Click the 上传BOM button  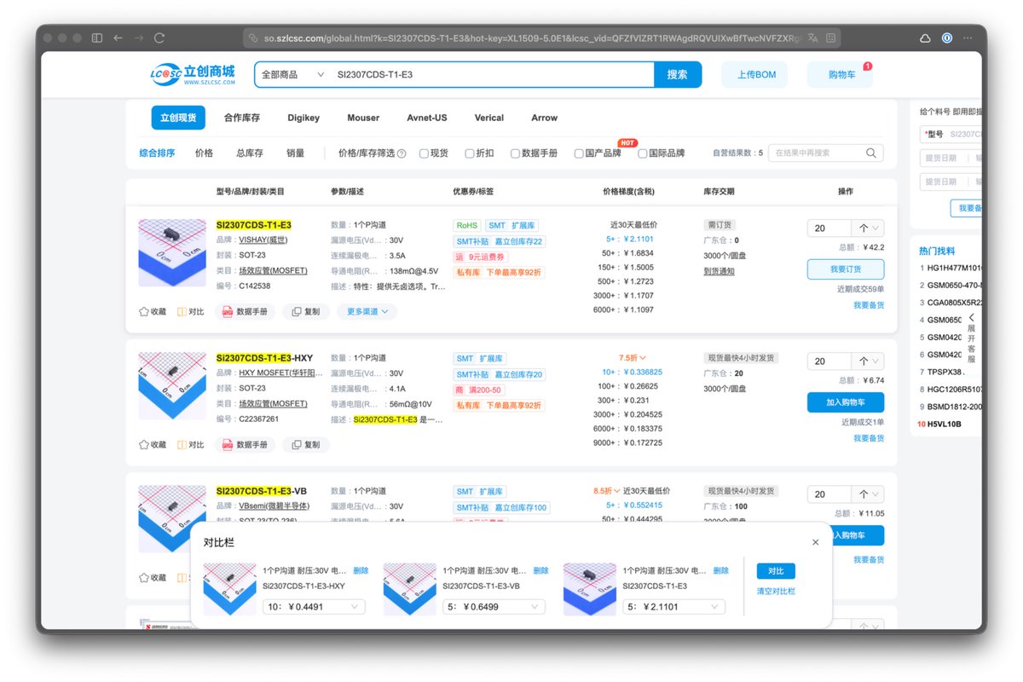[755, 75]
